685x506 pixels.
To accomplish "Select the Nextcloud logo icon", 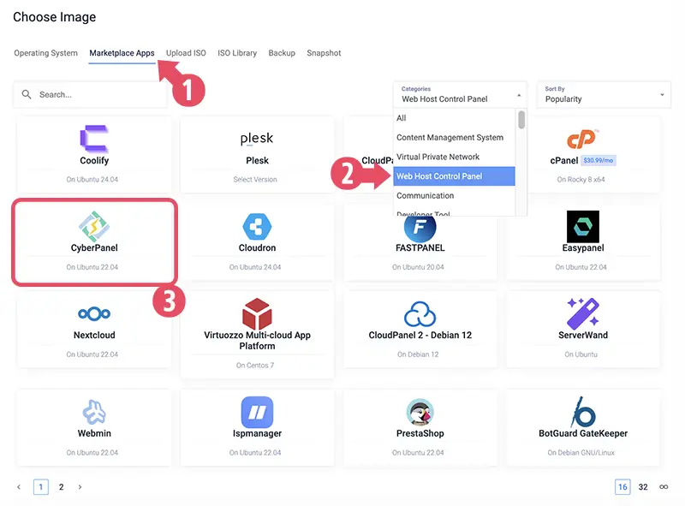I will pos(94,313).
